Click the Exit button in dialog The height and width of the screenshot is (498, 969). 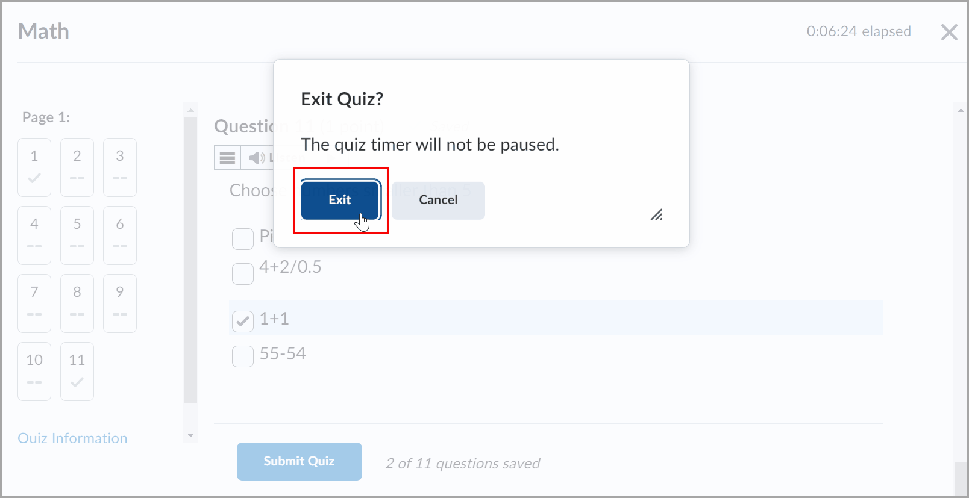point(340,200)
